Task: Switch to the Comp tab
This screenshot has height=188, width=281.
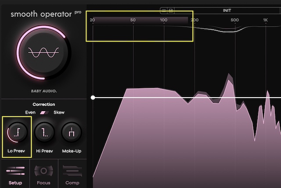Action: click(x=72, y=175)
